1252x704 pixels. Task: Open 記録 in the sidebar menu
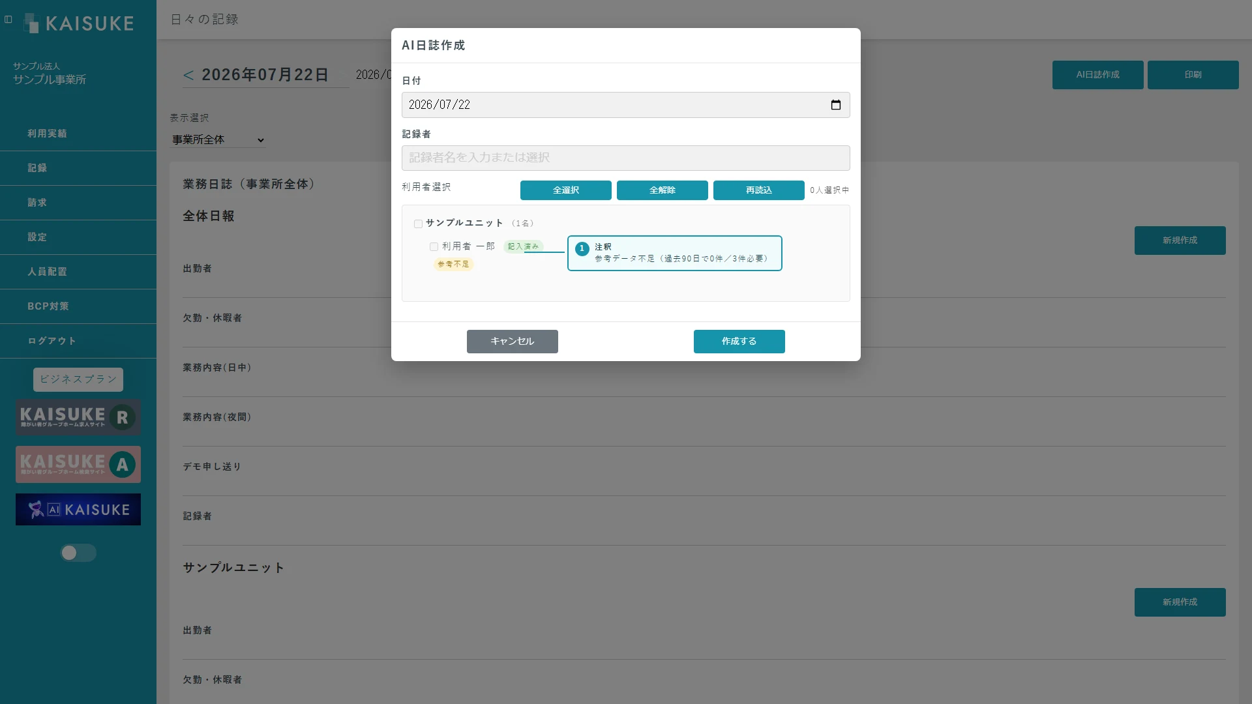(78, 168)
